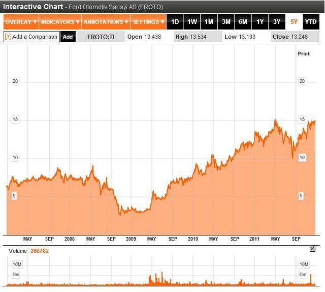The width and height of the screenshot is (325, 292).
Task: Click the black Add button
Action: (x=68, y=37)
